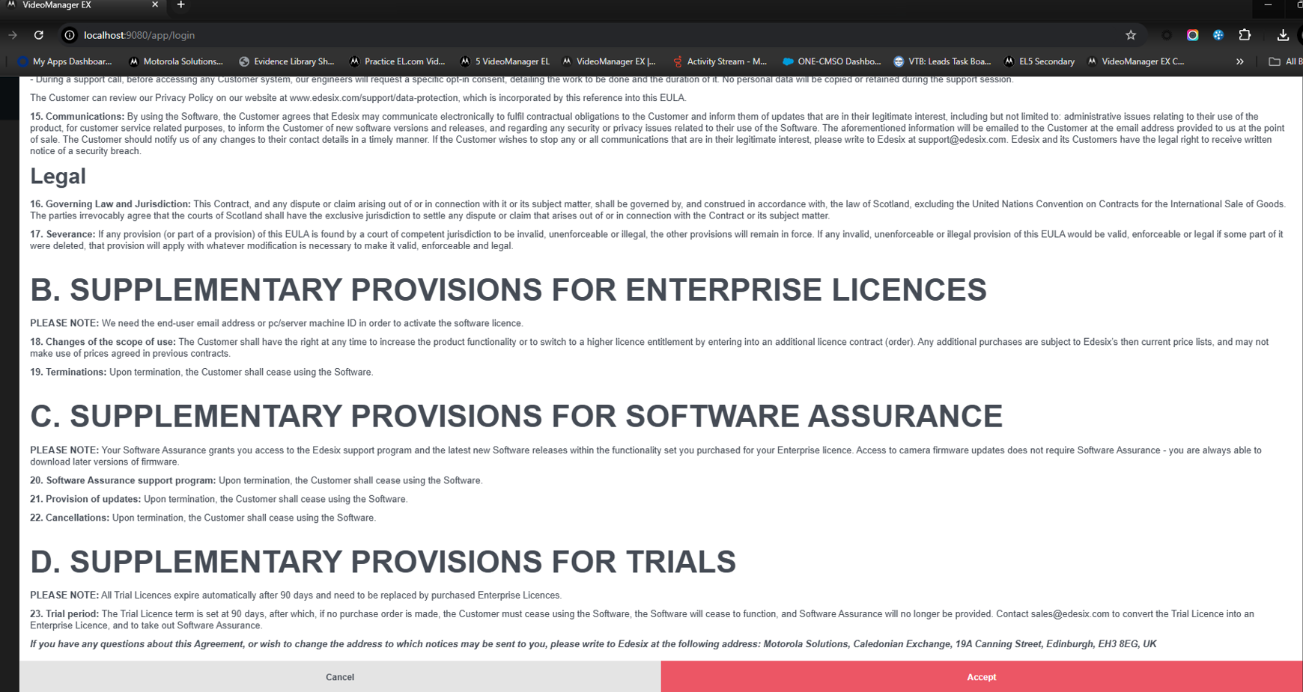Go forward with the browser arrow
The width and height of the screenshot is (1303, 692).
click(x=13, y=35)
